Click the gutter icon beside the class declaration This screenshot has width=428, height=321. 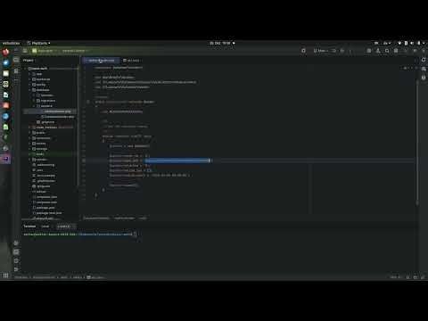(88, 102)
